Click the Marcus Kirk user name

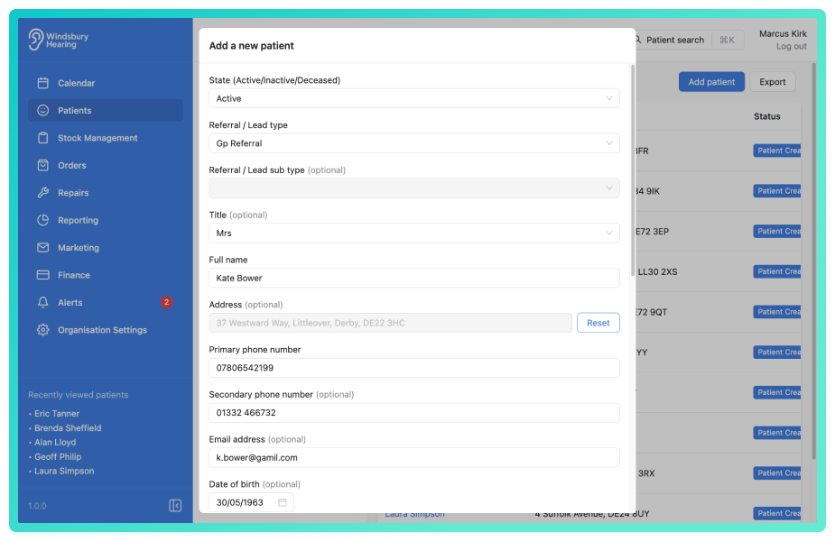point(783,33)
